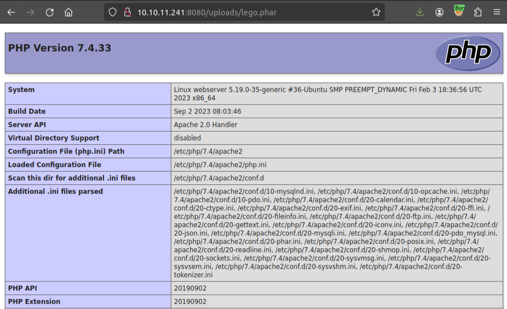Image resolution: width=507 pixels, height=309 pixels.
Task: Open the downloads panel
Action: tap(420, 12)
